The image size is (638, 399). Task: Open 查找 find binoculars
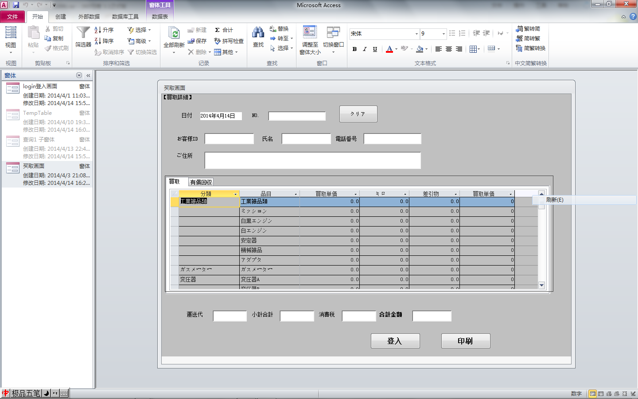coord(258,37)
